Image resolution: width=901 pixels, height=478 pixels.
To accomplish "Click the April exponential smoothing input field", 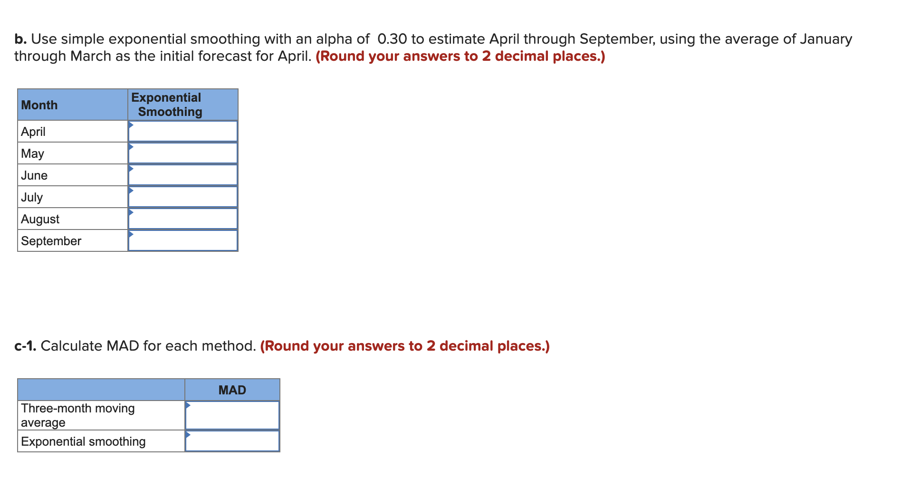I will click(183, 130).
